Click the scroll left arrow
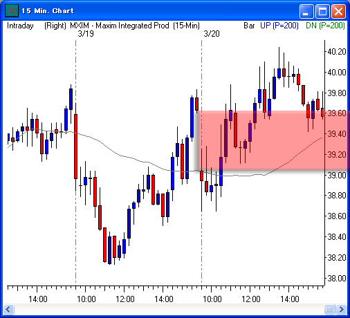The height and width of the screenshot is (318, 350). (x=8, y=309)
